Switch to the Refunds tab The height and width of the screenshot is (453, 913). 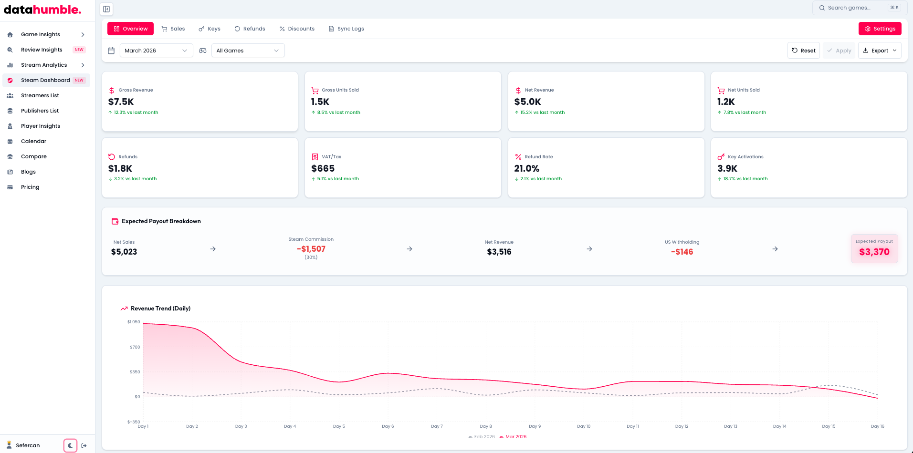click(x=250, y=29)
